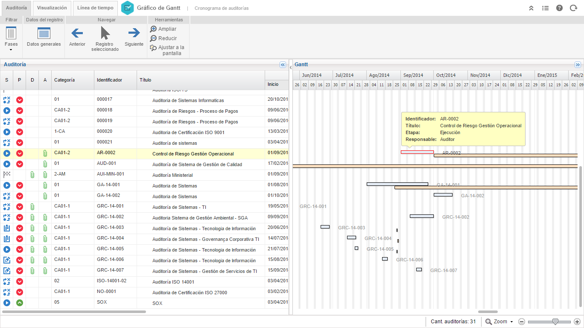
Task: Open Datos generales of the record
Action: [x=44, y=37]
